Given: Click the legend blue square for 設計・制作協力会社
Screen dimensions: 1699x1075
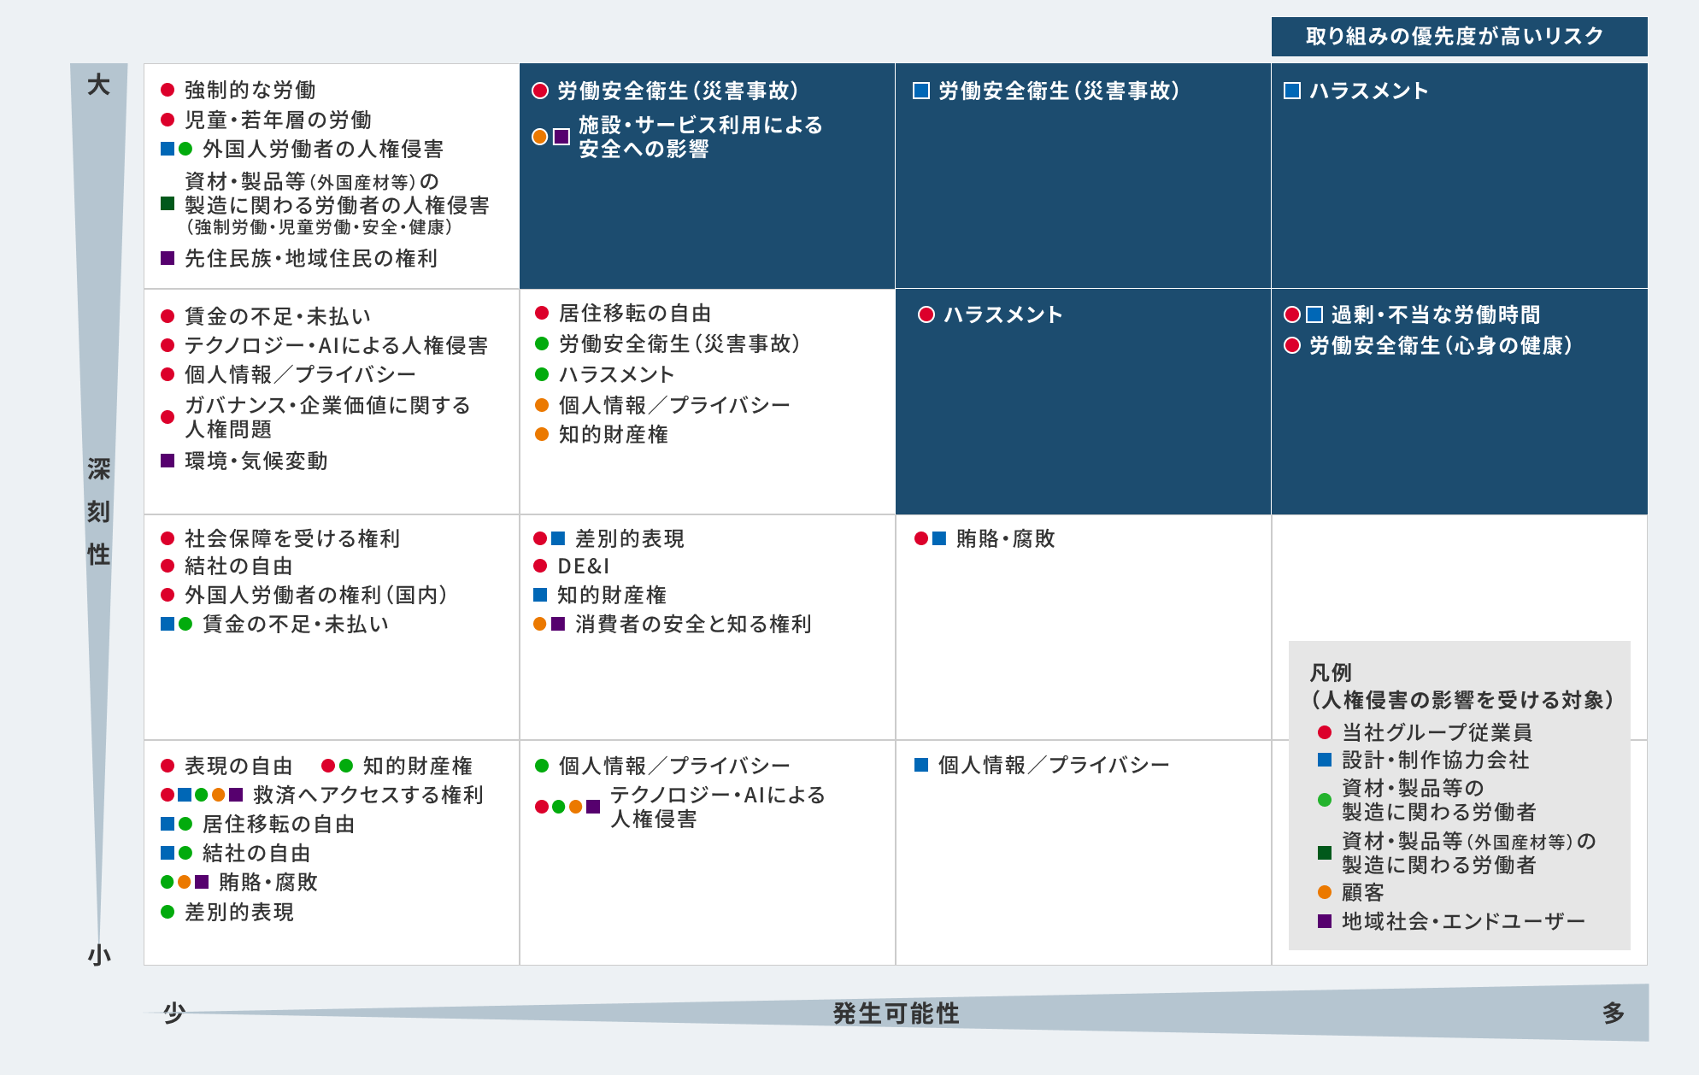Looking at the screenshot, I should pyautogui.click(x=1325, y=760).
